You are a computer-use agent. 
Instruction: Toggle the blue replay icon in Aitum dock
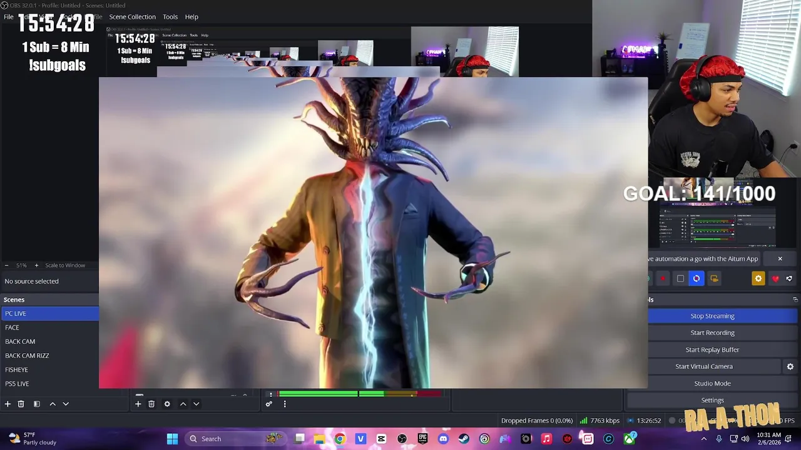point(696,279)
